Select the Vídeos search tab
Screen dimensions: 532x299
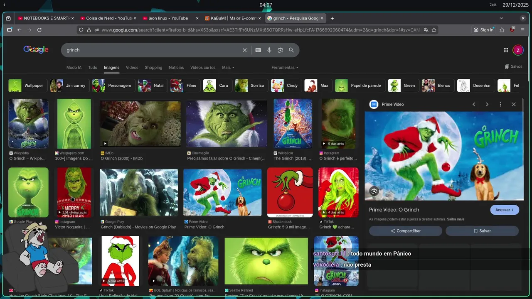(132, 68)
